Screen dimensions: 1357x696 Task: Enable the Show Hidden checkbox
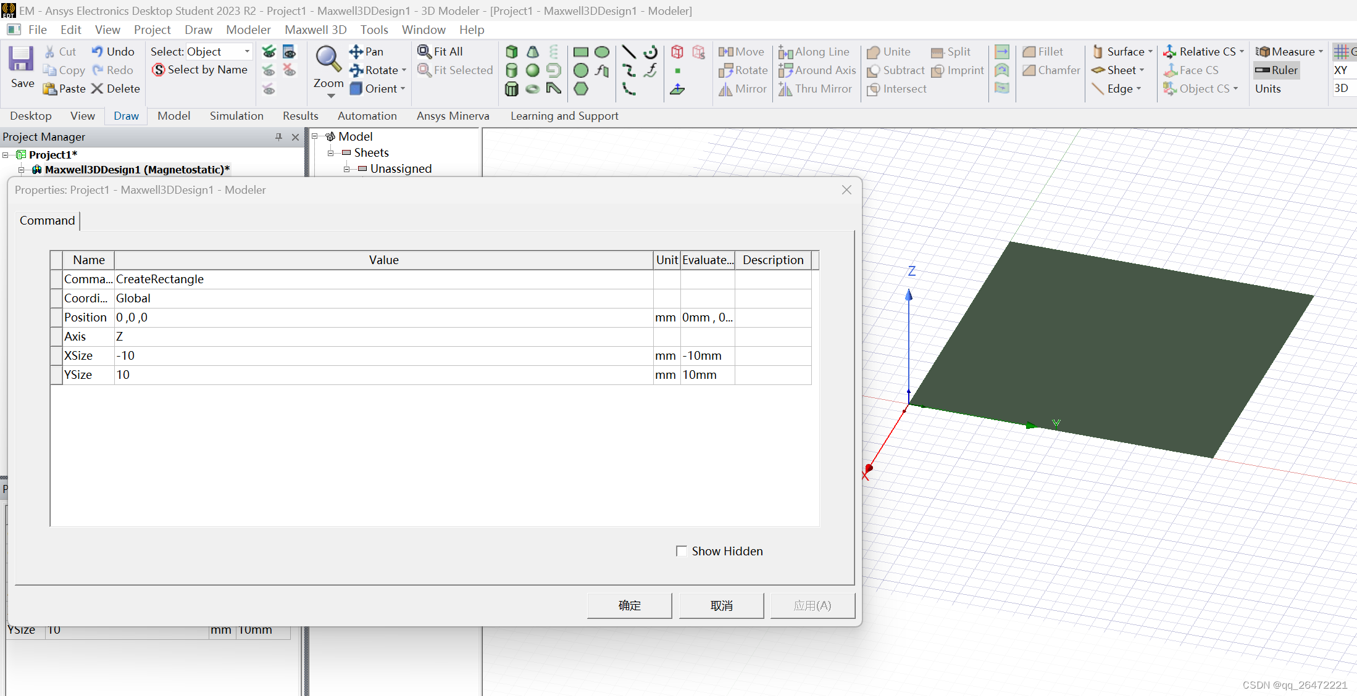pos(682,551)
